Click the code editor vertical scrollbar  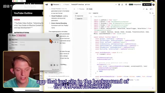pos(154,42)
